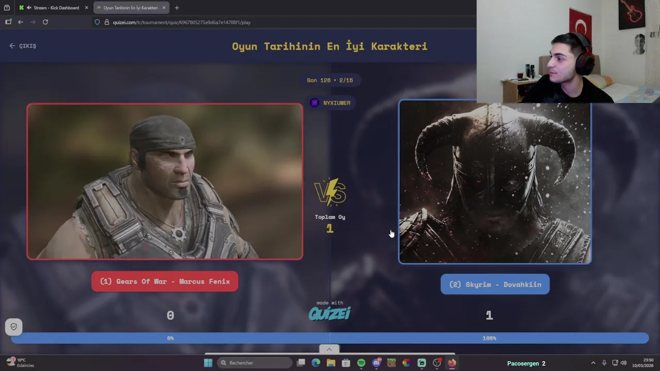This screenshot has height=371, width=660.
Task: Open File Explorer from taskbar
Action: coord(331,363)
